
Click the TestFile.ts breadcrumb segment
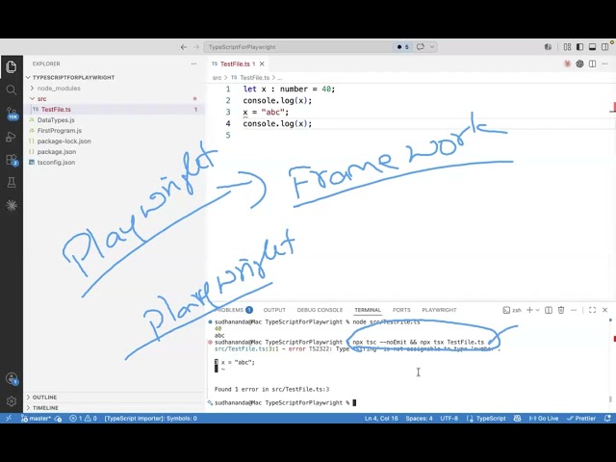(x=254, y=78)
